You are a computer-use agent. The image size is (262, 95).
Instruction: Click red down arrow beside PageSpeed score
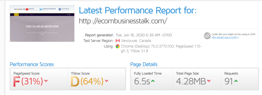[x=46, y=81]
